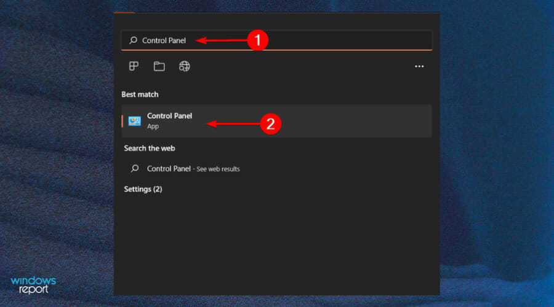Click the App label under Control Panel
Screen dimensions: 554x307
click(153, 126)
